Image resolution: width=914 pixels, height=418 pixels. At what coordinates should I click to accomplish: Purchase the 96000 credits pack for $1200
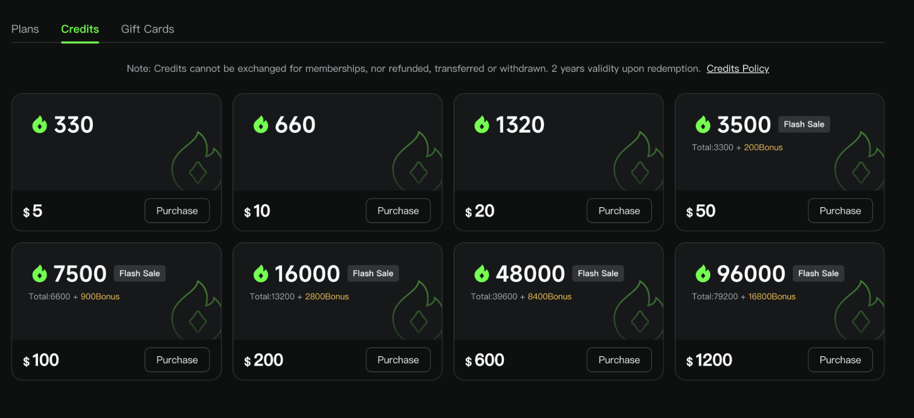tap(840, 360)
